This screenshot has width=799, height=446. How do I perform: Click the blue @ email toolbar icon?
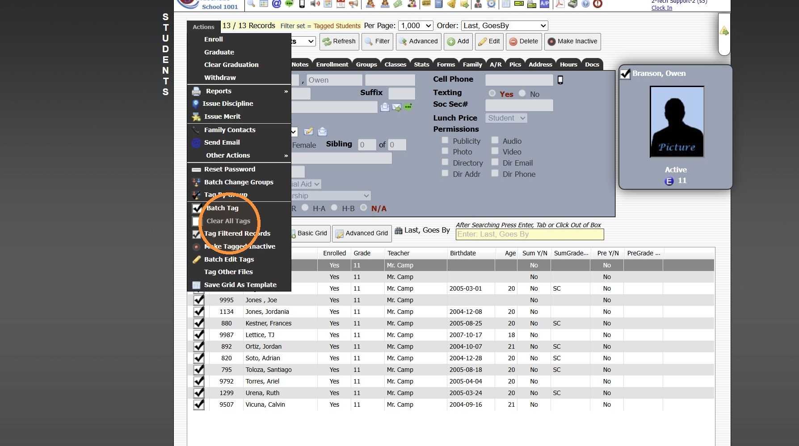(x=277, y=4)
